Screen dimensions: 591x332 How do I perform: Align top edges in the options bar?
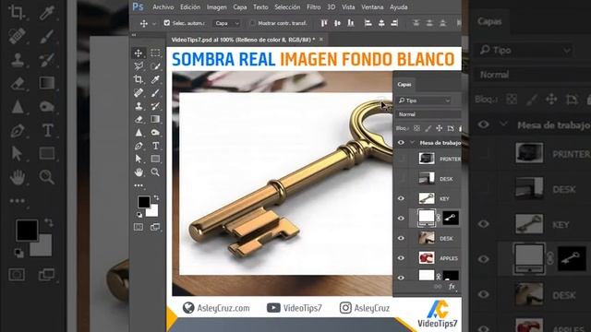pos(324,23)
